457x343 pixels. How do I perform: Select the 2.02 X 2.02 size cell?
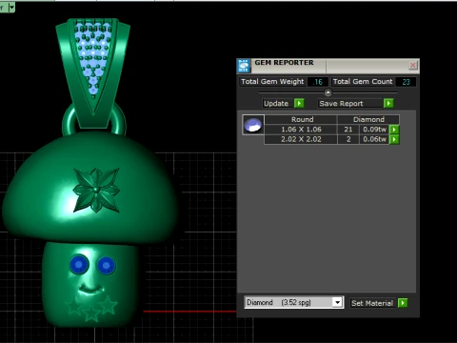301,139
